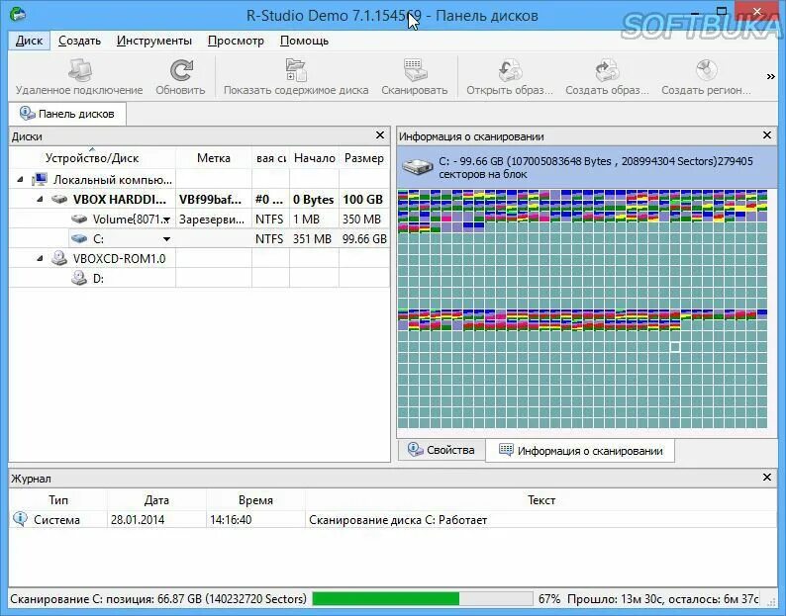
Task: Click the Размер column header
Action: [x=364, y=158]
